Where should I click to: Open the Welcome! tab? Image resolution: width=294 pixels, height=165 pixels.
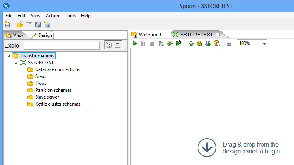click(146, 35)
